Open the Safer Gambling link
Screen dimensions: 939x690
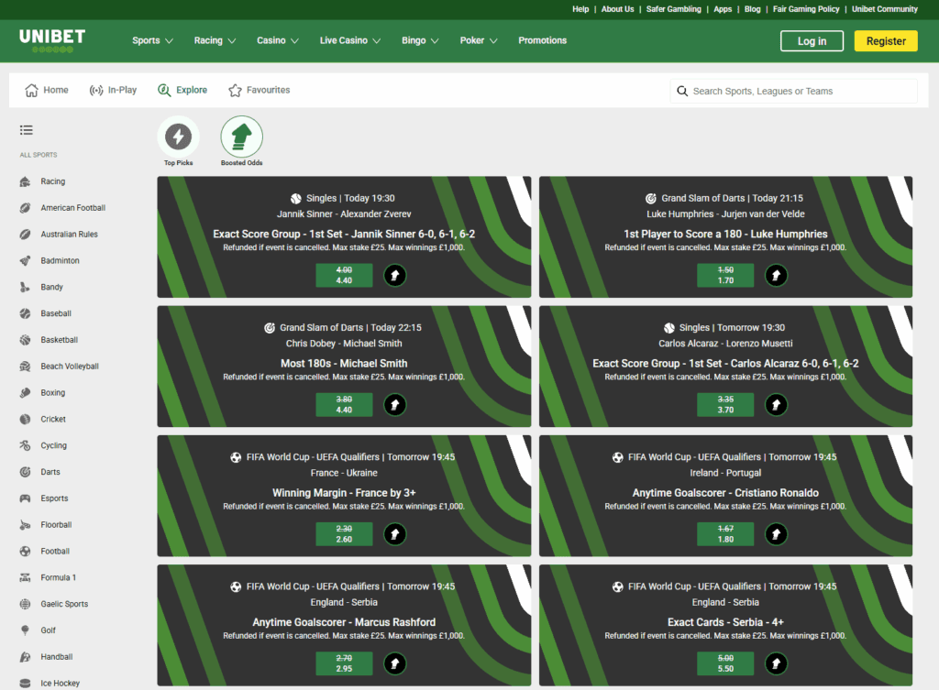pos(673,9)
